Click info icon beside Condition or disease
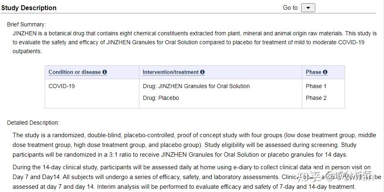 [x=105, y=72]
